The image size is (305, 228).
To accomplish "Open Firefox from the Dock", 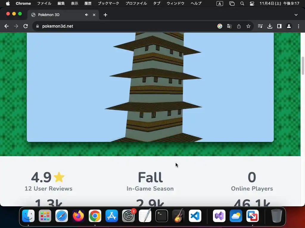I will (x=78, y=216).
